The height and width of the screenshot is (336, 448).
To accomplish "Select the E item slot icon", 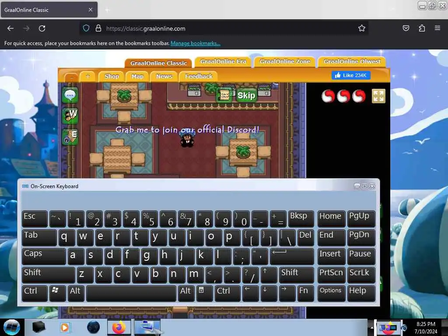I will tap(70, 137).
